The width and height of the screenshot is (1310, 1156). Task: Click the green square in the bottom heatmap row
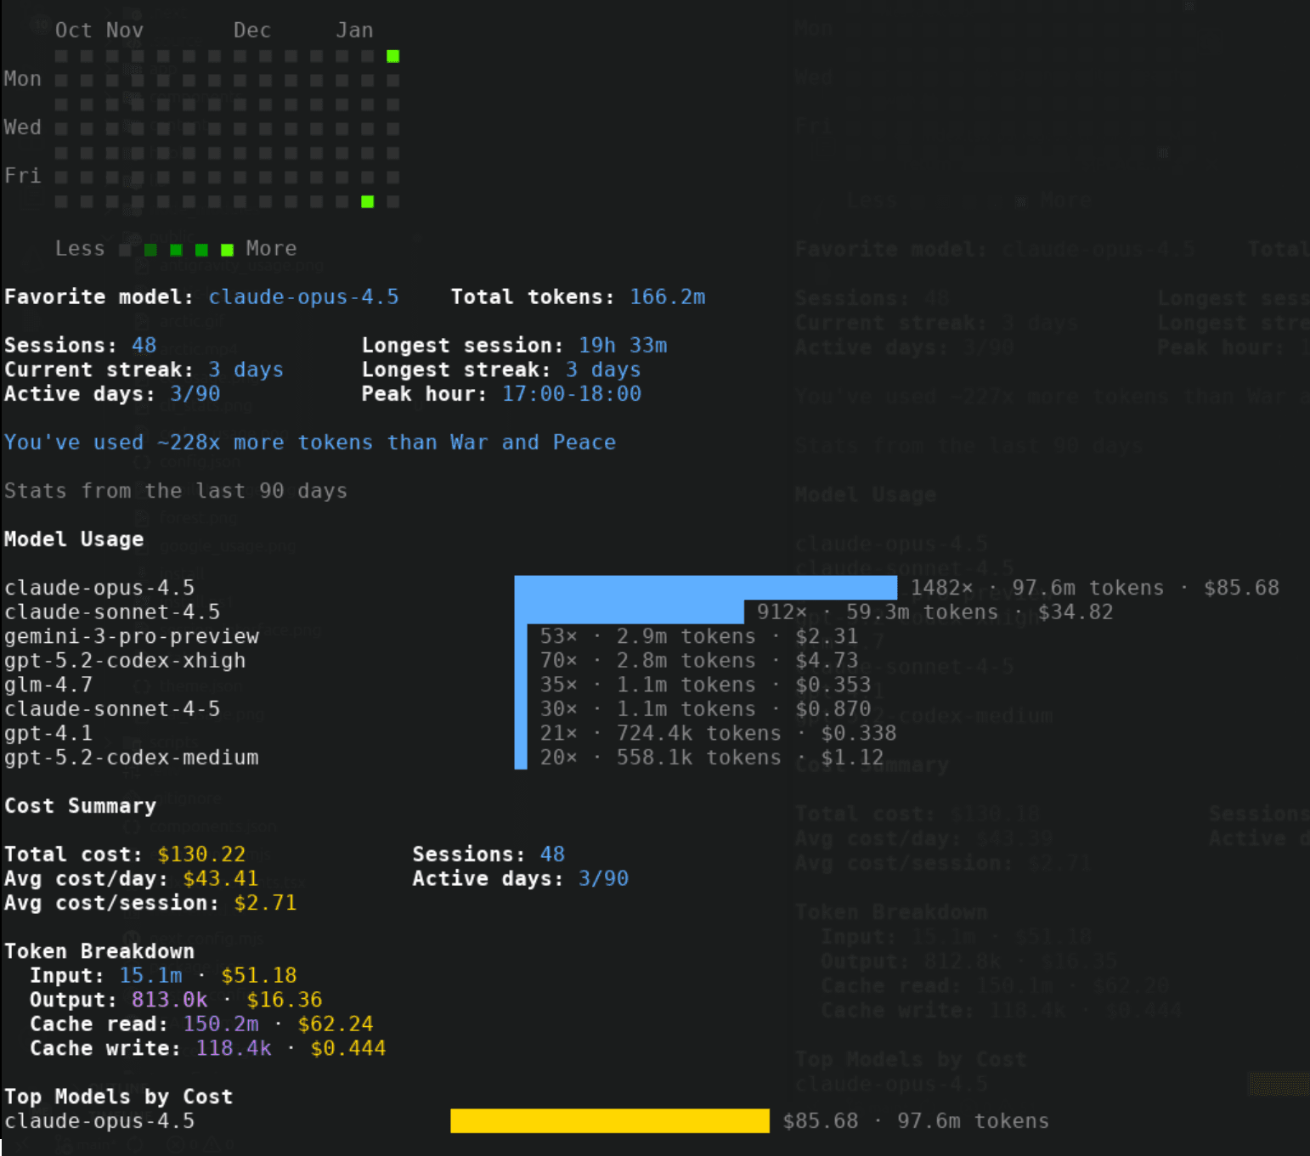pos(367,202)
